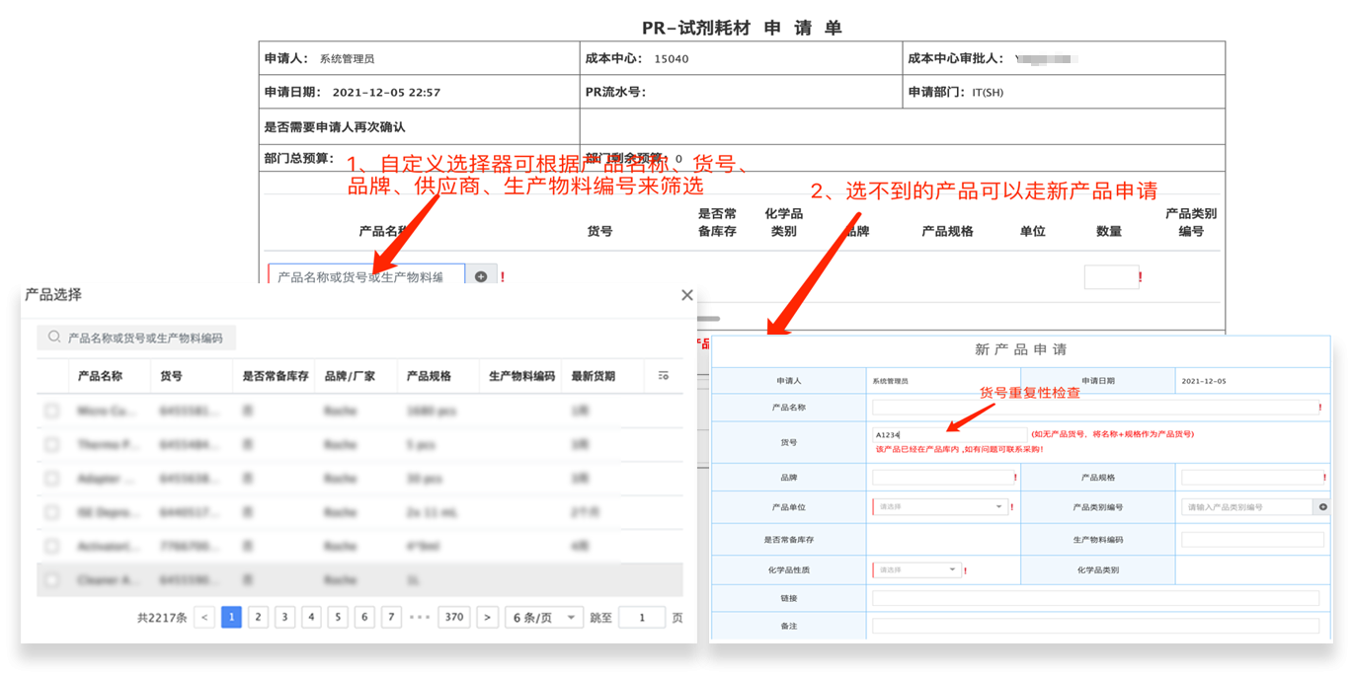This screenshot has width=1351, height=679.
Task: Click the 2021-12-05 date in 新产品申请 form
Action: click(1204, 381)
